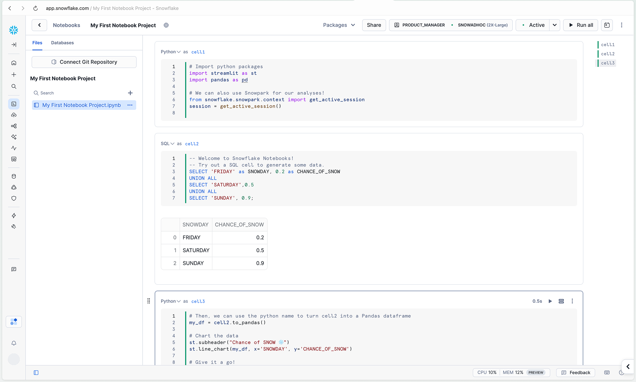
Task: Expand the Active warehouse status chevron
Action: (x=554, y=25)
